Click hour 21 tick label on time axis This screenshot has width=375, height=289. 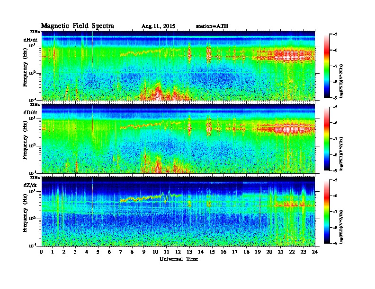point(280,252)
